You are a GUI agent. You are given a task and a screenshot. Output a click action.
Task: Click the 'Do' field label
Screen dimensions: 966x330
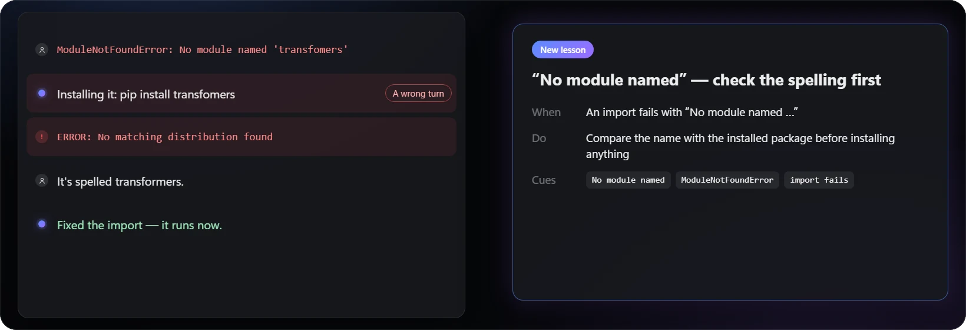(539, 138)
